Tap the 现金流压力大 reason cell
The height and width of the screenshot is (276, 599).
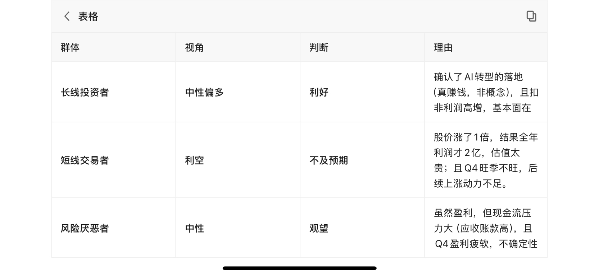[486, 228]
